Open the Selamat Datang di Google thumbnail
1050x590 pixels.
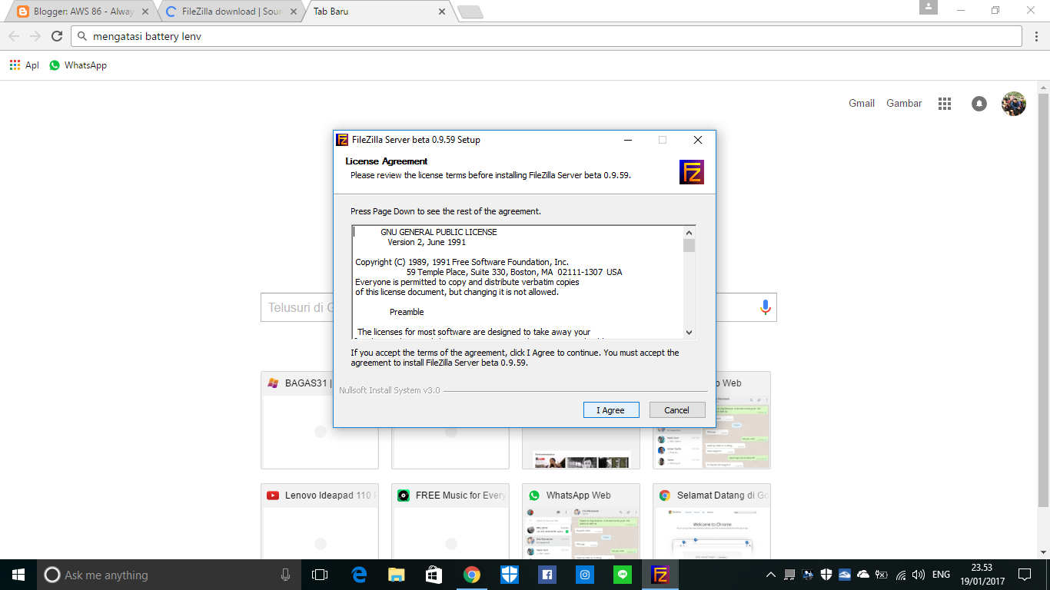(x=712, y=522)
